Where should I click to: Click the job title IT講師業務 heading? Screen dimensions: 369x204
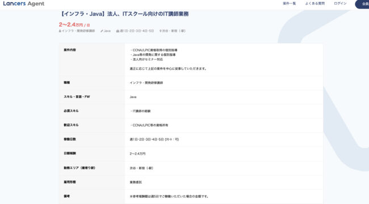click(124, 14)
